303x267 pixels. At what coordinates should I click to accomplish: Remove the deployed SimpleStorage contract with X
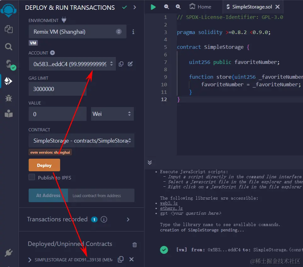click(x=132, y=259)
